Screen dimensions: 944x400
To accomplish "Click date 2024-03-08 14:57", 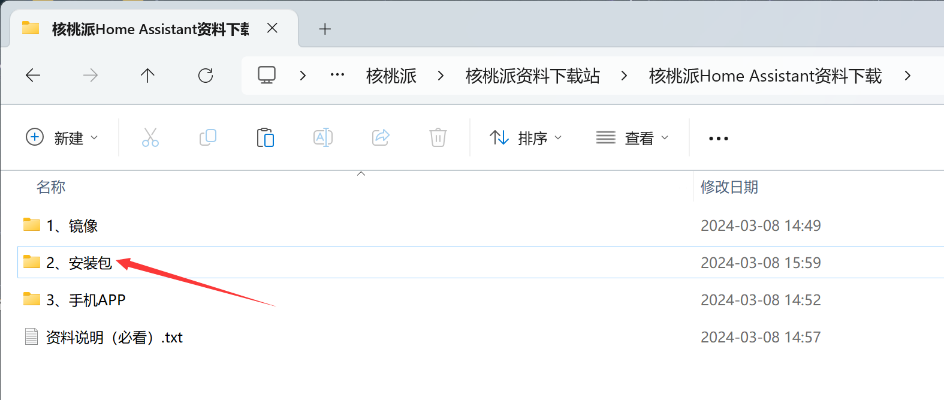I will pos(761,337).
